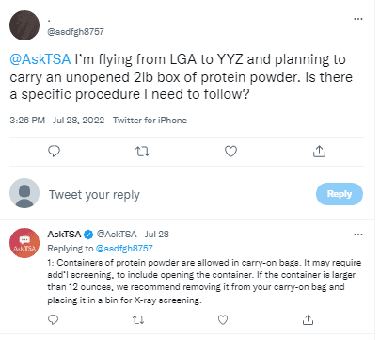Click comment icon under AskTSA reply
This screenshot has height=340, width=380.
pyautogui.click(x=54, y=320)
